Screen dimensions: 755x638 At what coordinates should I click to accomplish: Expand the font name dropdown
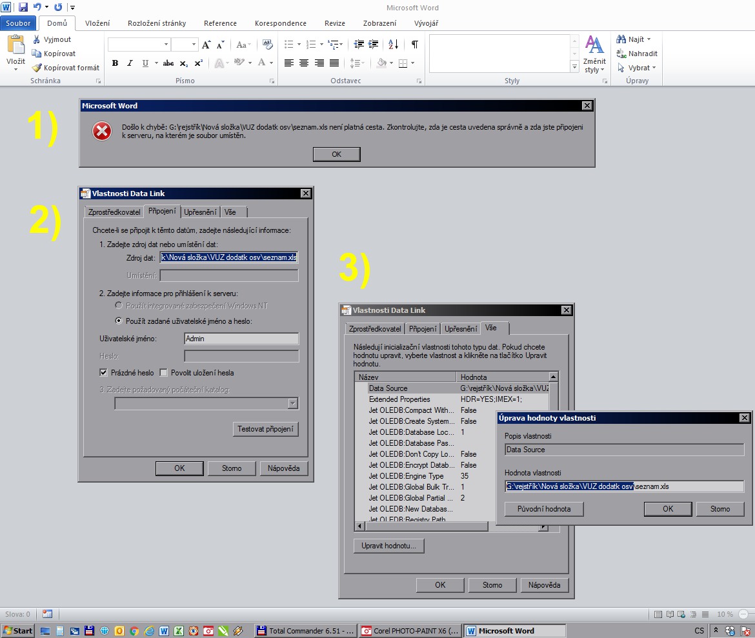[x=166, y=45]
